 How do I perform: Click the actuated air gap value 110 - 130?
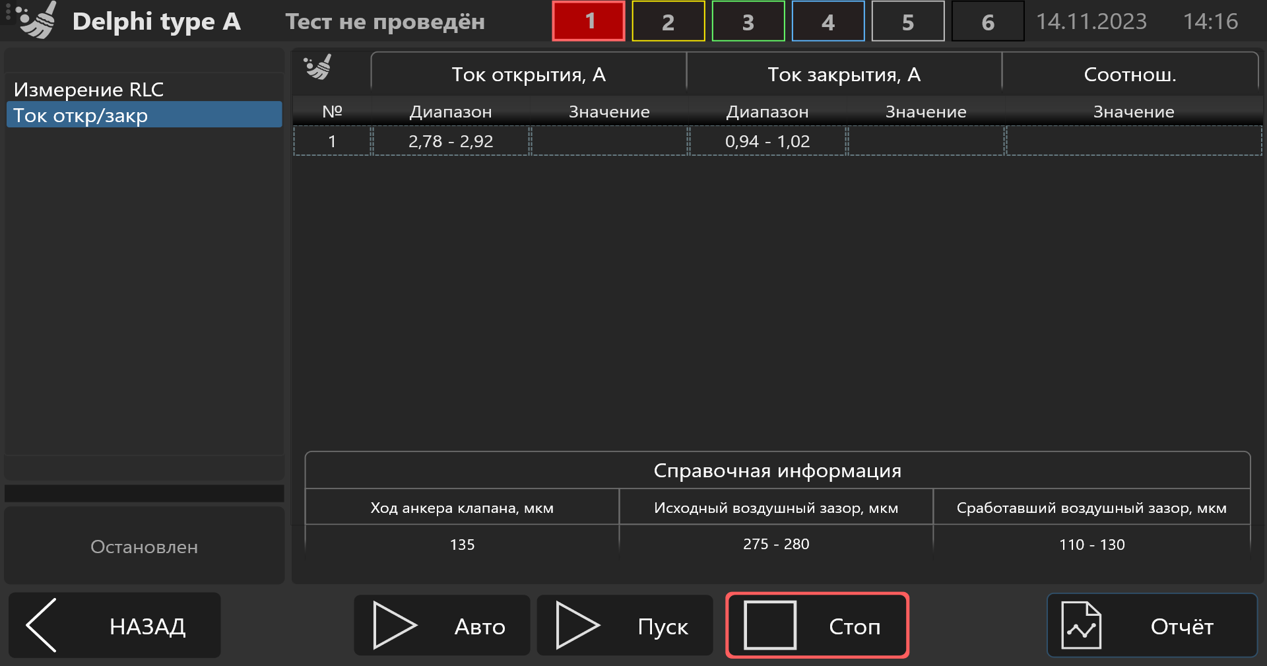[x=1092, y=545]
